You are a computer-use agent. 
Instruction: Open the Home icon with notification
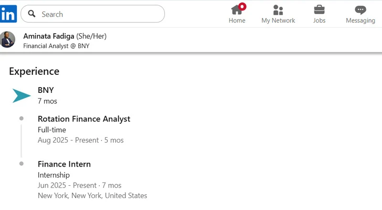[236, 10]
